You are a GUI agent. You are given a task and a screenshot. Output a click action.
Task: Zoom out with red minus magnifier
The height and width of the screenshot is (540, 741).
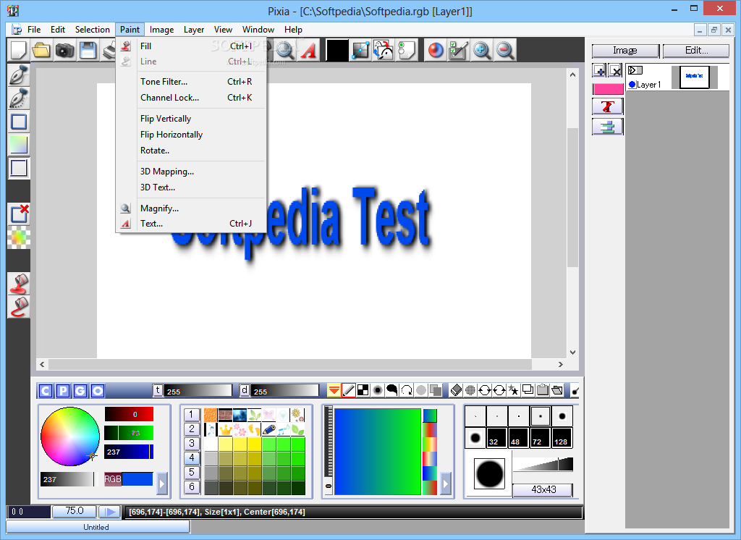coord(504,50)
